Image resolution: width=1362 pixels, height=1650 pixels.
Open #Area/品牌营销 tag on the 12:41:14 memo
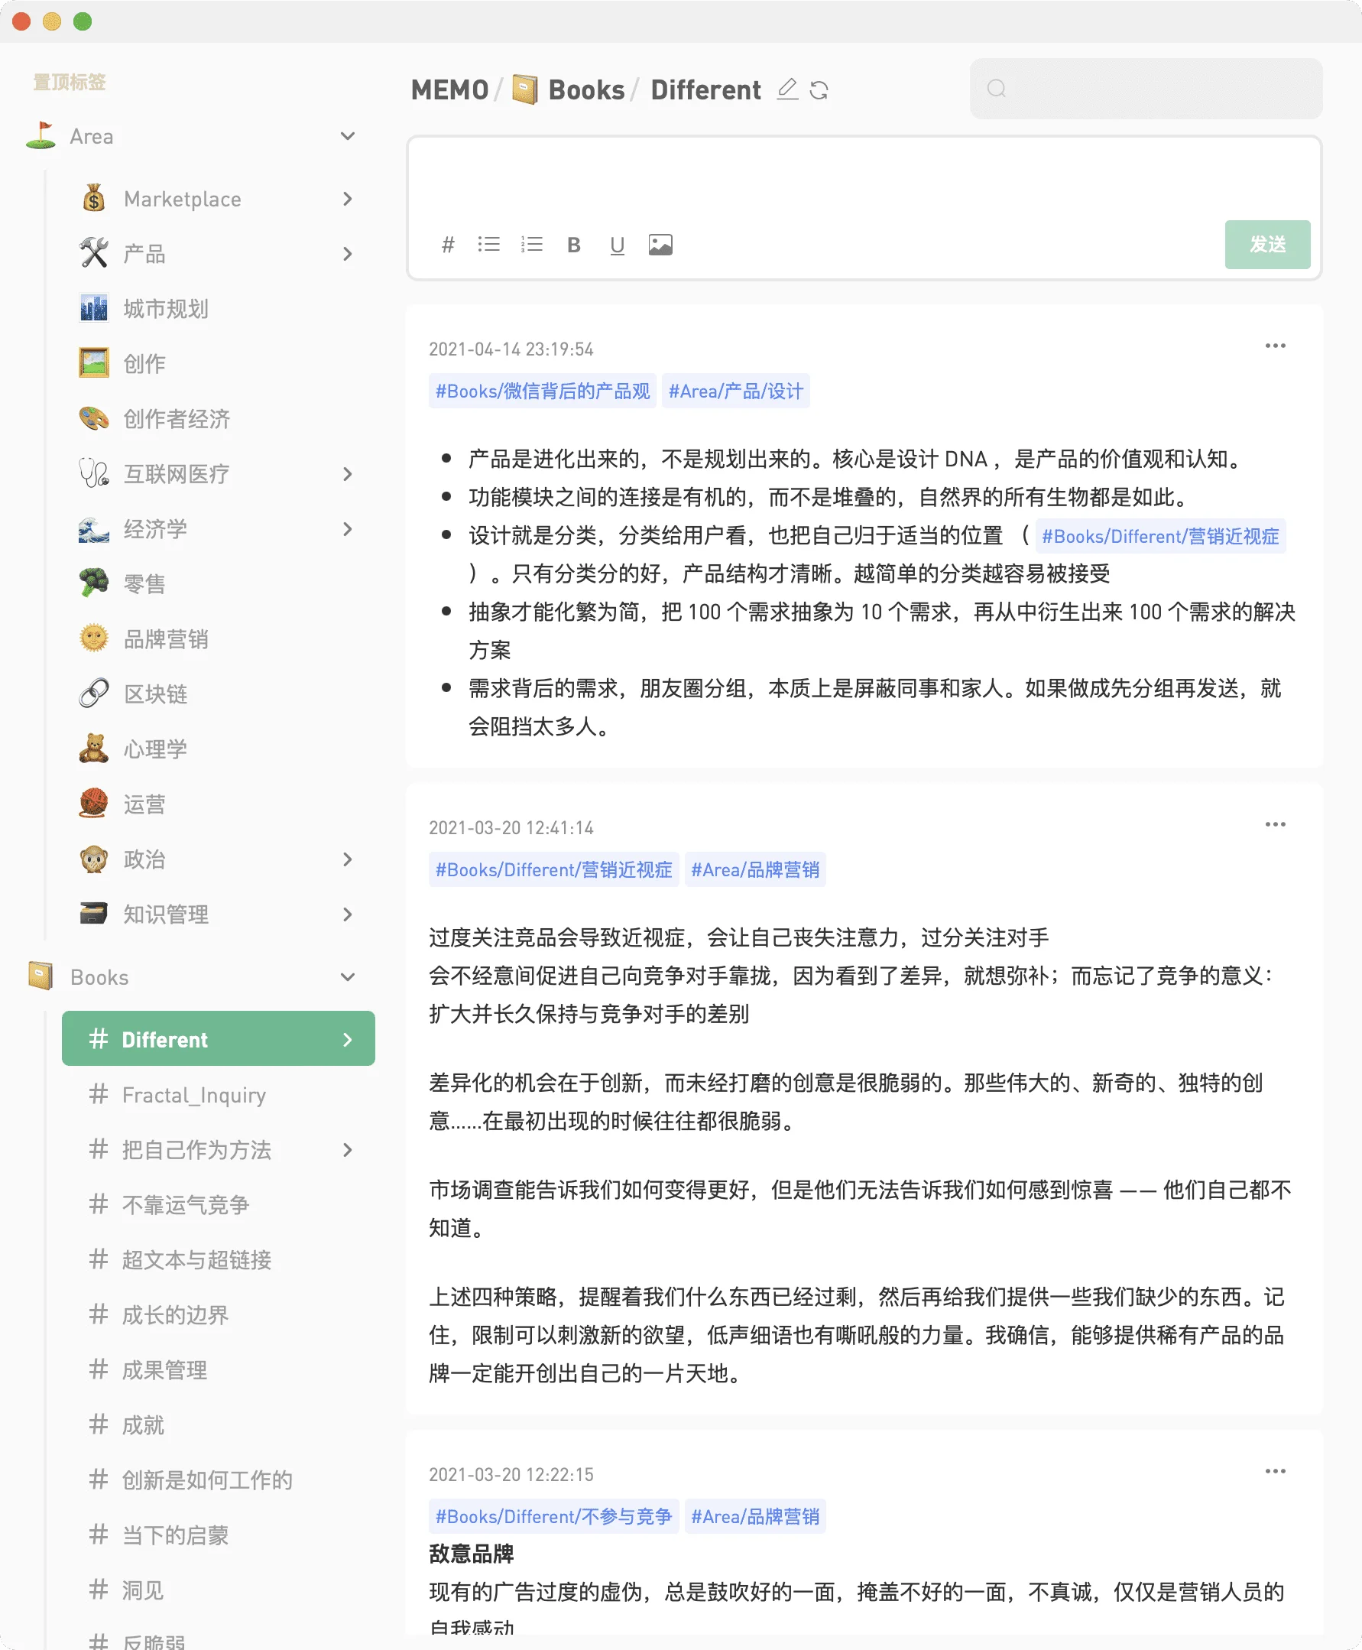pyautogui.click(x=754, y=870)
